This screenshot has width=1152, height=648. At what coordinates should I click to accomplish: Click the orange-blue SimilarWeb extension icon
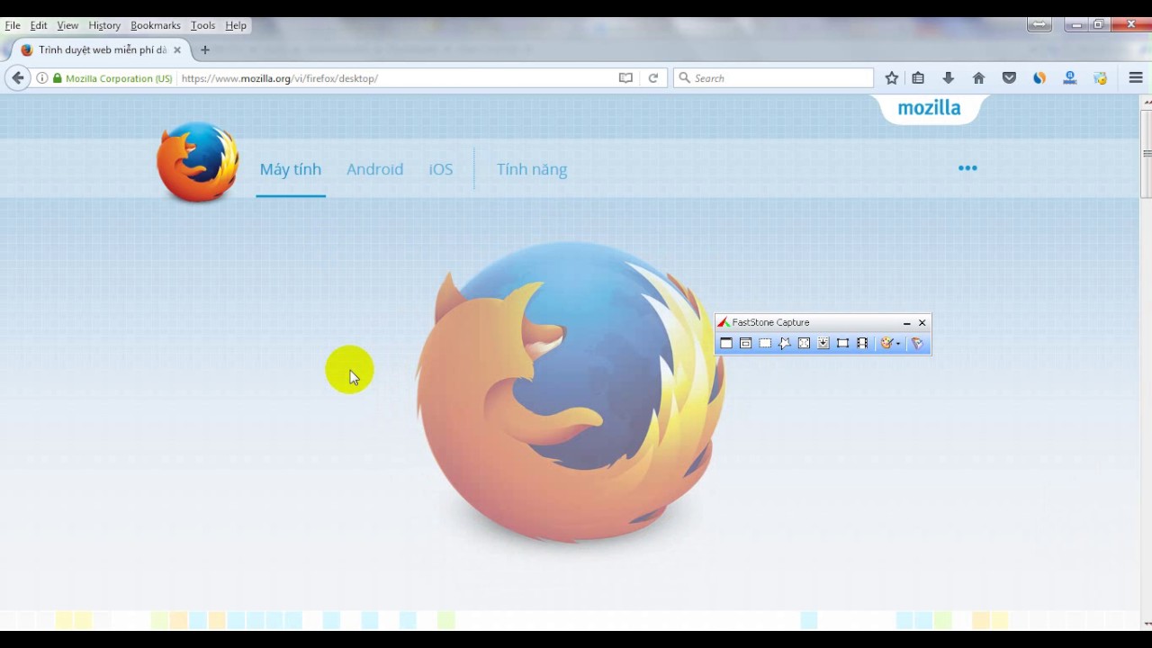1039,78
